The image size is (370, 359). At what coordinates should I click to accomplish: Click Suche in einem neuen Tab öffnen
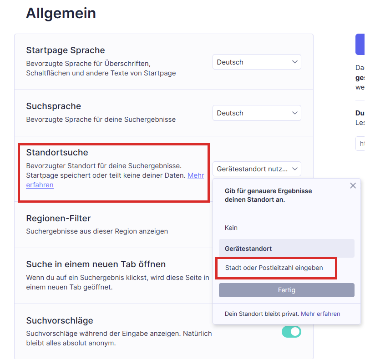coord(96,264)
